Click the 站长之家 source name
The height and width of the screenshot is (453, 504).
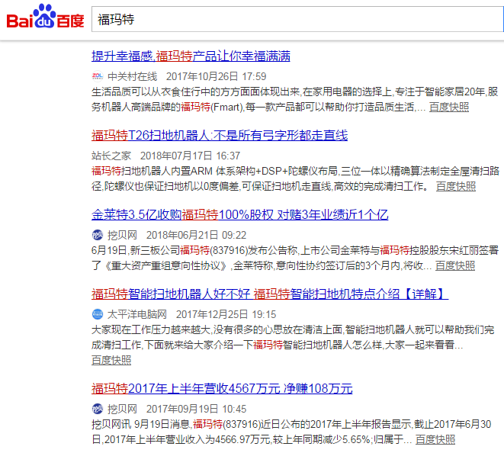tap(111, 156)
